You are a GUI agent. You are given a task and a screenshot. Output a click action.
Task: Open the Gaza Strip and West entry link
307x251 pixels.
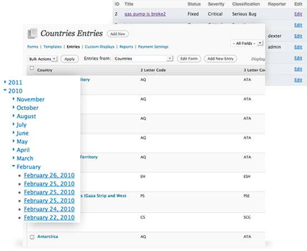click(x=103, y=196)
